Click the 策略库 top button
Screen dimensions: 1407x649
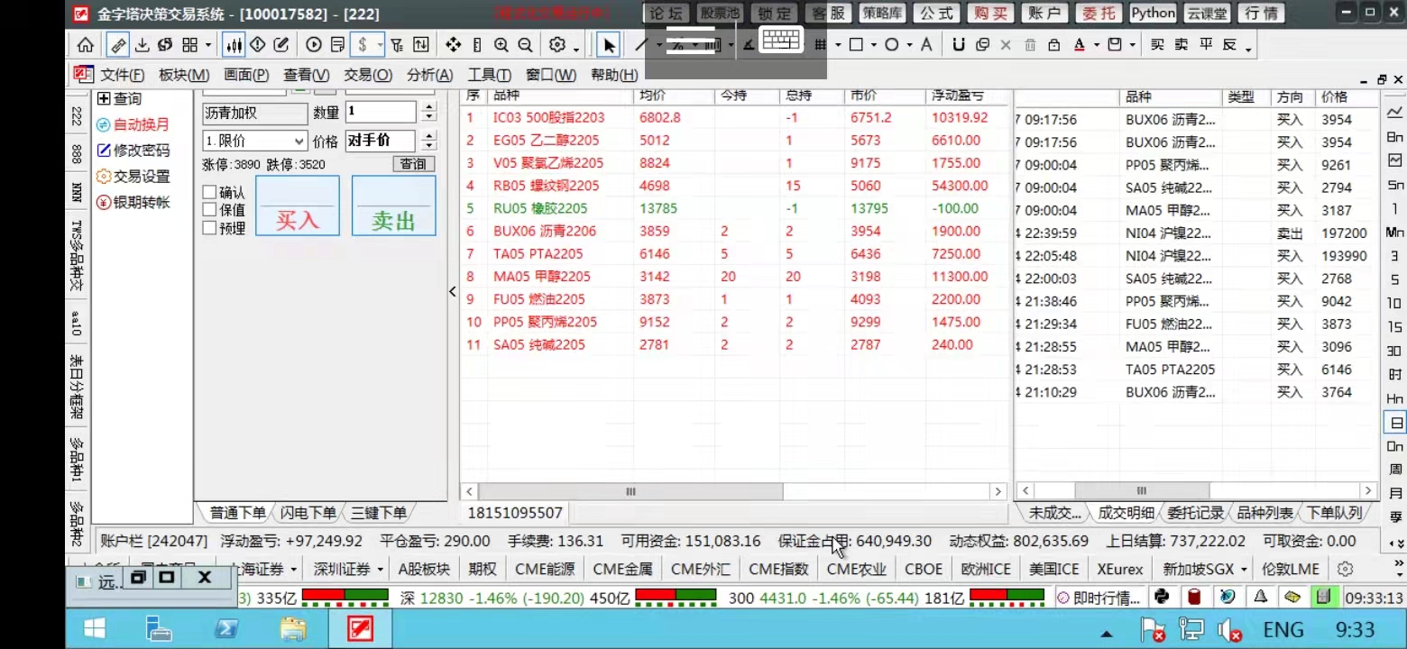(883, 13)
